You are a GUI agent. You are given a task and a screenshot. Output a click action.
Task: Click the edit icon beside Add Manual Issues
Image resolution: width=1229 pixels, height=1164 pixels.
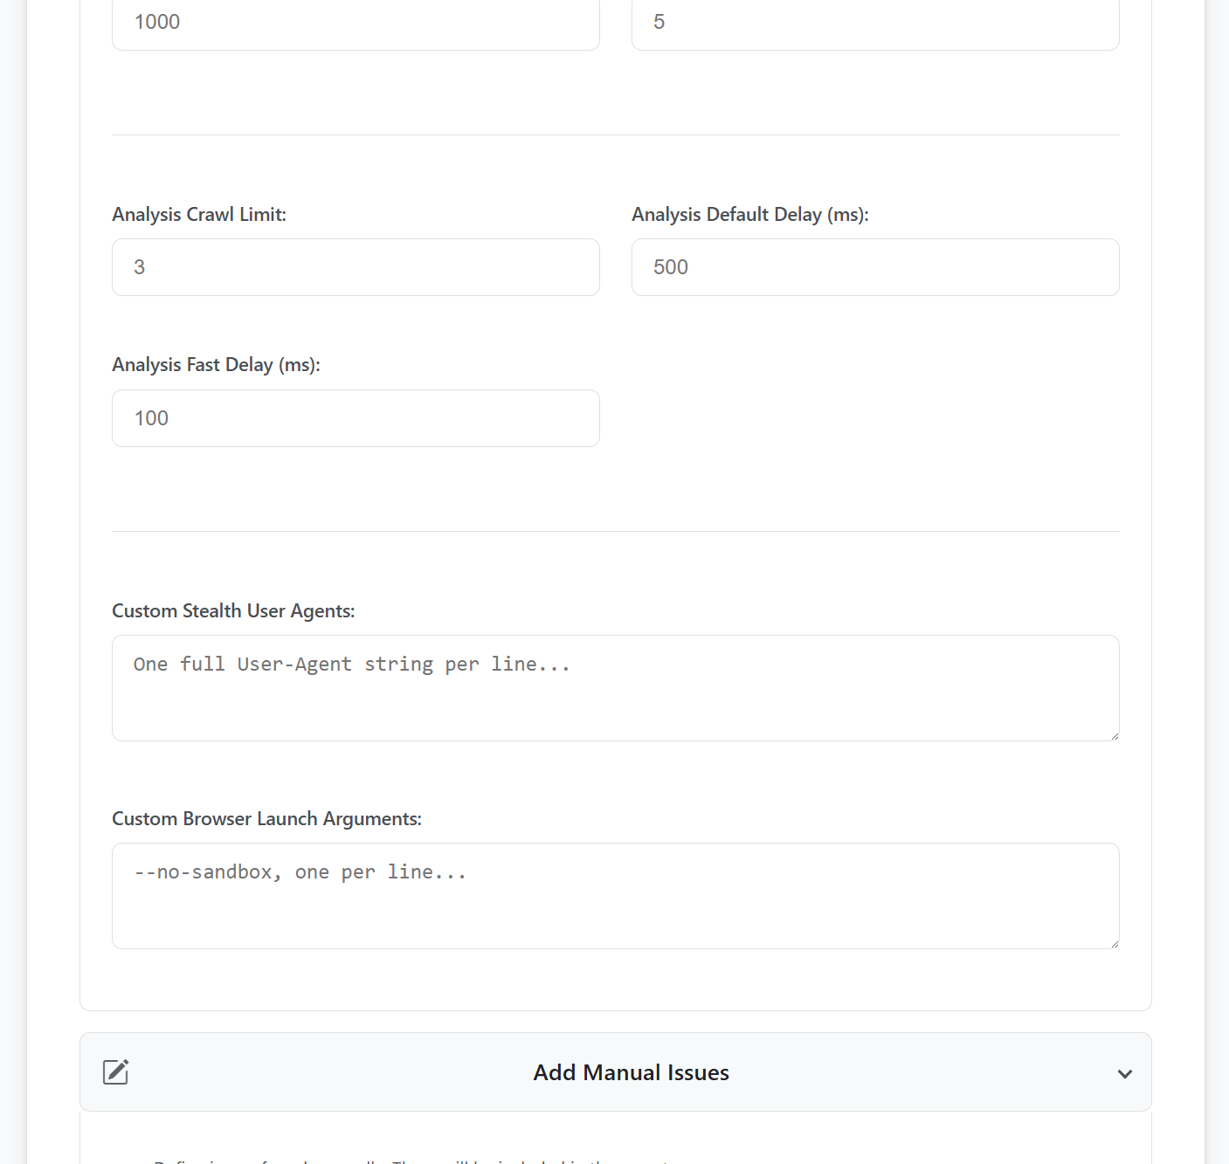pyautogui.click(x=116, y=1071)
